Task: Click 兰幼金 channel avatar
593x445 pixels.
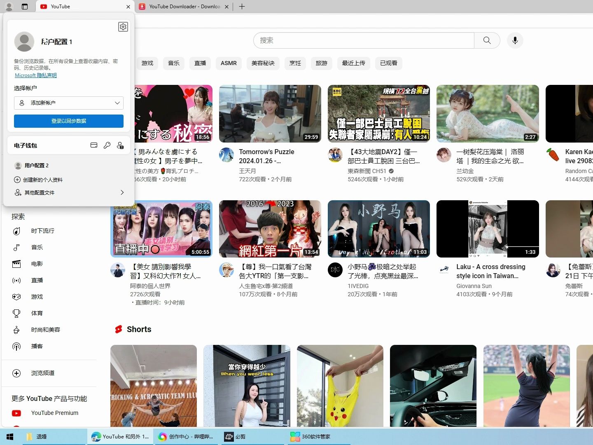Action: (x=444, y=155)
